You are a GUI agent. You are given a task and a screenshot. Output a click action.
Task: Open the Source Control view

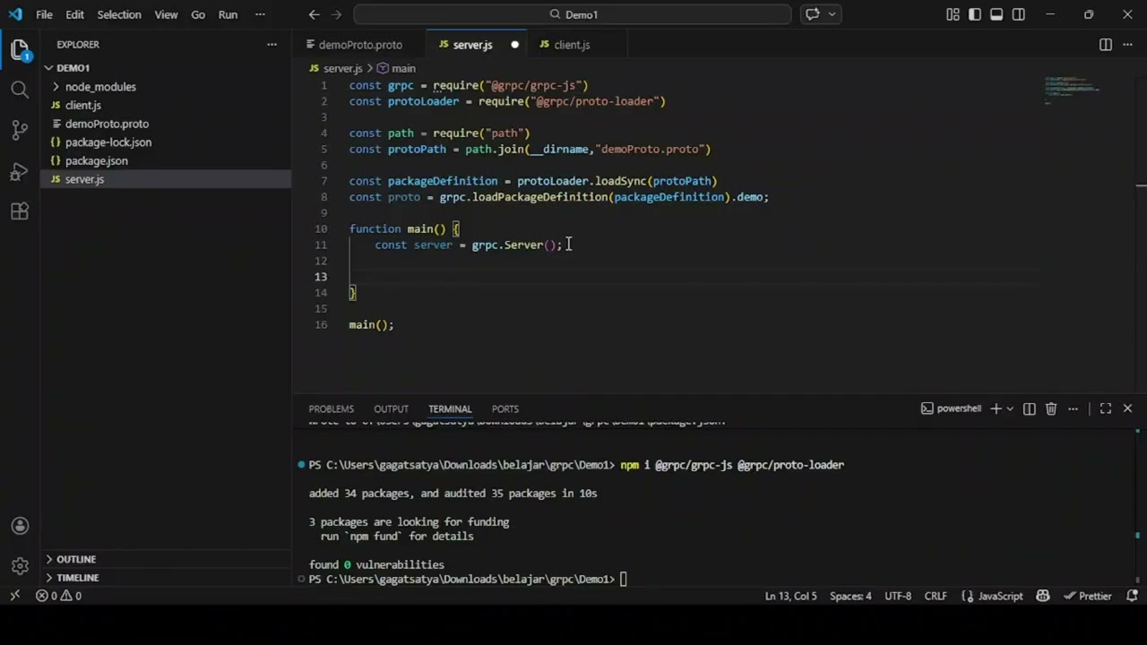20,130
